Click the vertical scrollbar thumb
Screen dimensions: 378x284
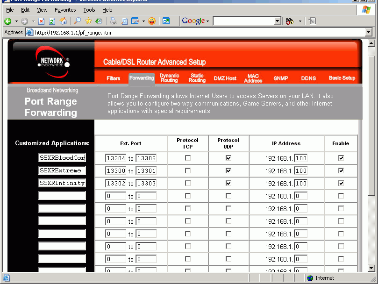371,125
